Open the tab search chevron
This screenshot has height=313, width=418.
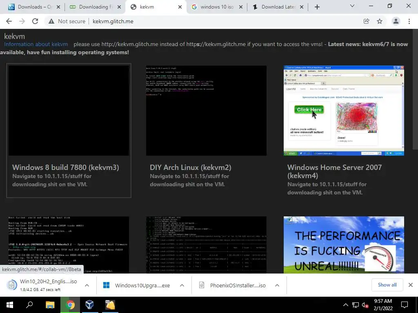tap(352, 6)
